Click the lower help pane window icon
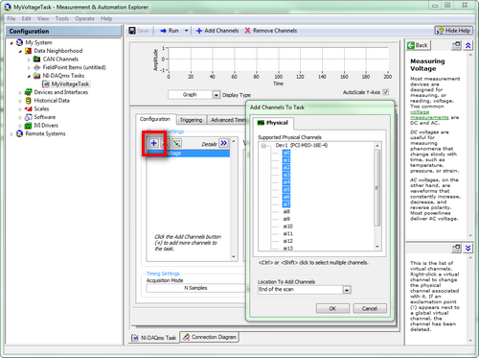Image resolution: width=479 pixels, height=358 pixels. click(x=456, y=248)
